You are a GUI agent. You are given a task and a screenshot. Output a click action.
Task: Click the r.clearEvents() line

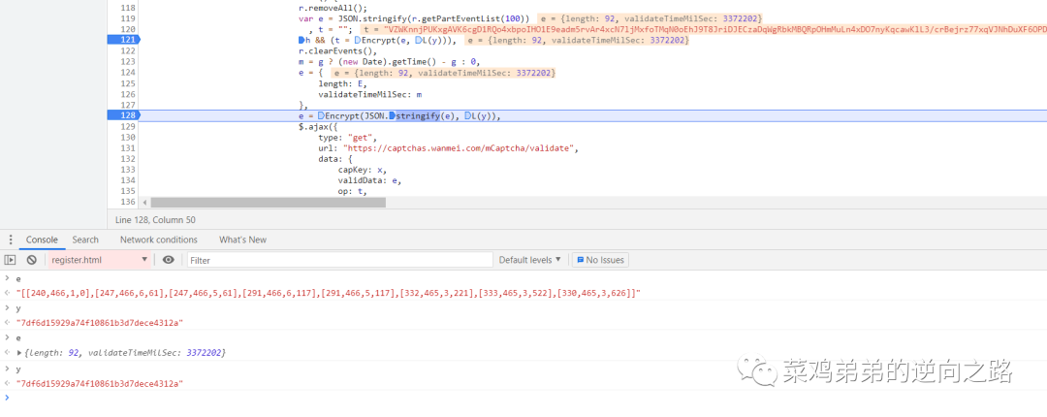[338, 51]
